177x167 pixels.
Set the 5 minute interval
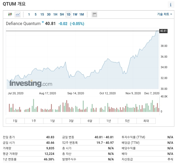[36, 14]
